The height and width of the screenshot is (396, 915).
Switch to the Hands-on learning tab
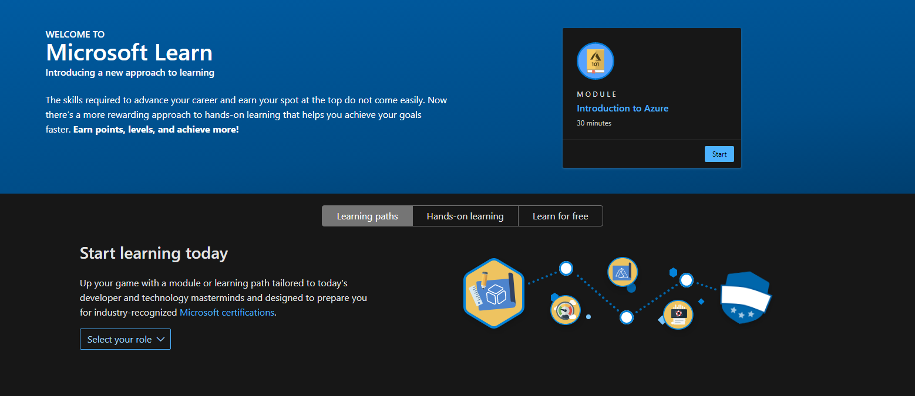click(465, 215)
